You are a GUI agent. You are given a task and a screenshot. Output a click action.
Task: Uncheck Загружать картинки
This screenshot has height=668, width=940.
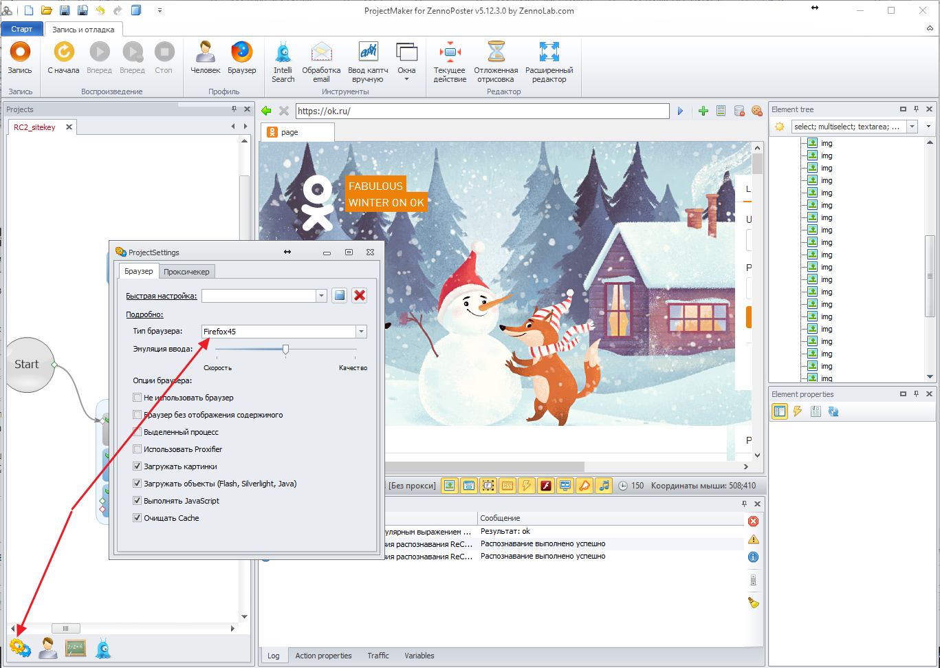[138, 466]
